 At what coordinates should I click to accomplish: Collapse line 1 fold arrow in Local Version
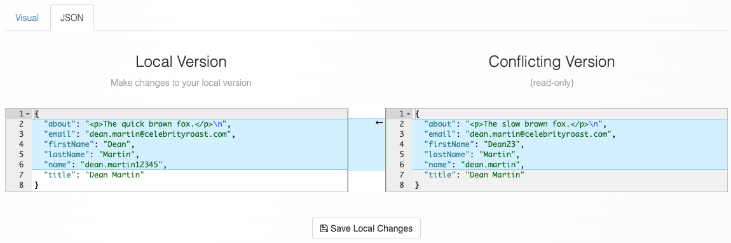[x=28, y=115]
